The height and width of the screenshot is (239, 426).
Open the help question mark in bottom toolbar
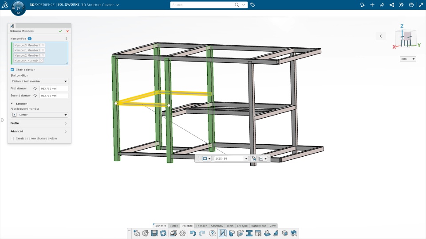click(x=213, y=233)
